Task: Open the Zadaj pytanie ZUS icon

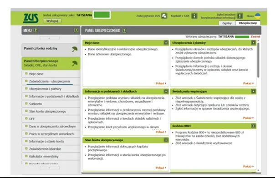Action: [164, 16]
